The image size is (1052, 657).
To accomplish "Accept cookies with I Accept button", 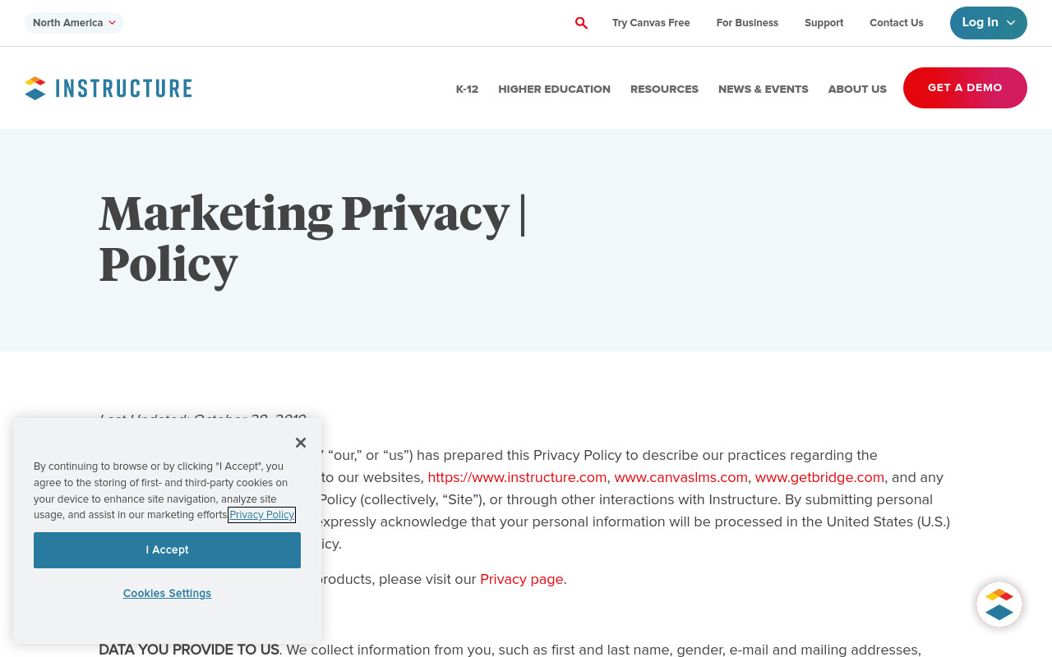I will coord(167,550).
